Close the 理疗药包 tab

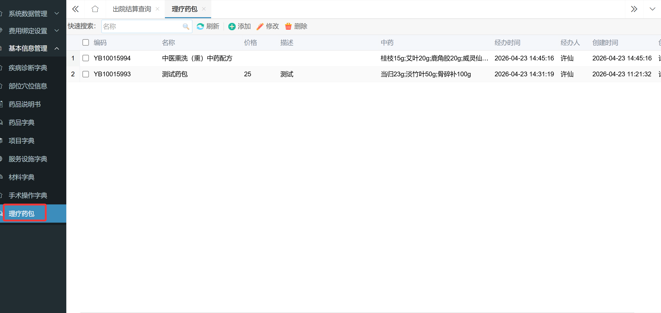coord(204,9)
